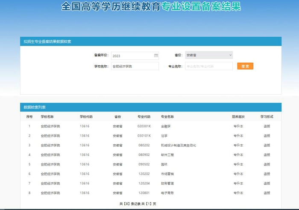
Task: Select major code 080202
Action: [144, 145]
